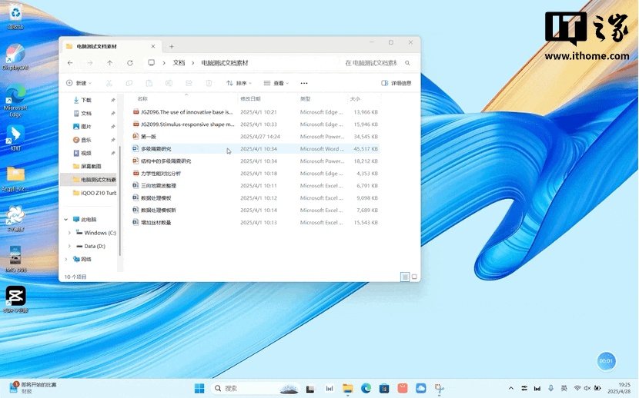Unpin 下载 using its pin icon
The image size is (639, 398).
click(113, 100)
